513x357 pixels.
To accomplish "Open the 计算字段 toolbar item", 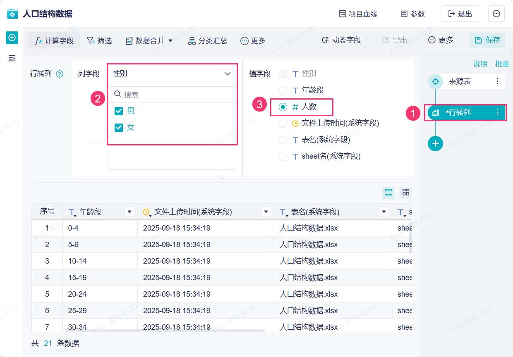I will tap(54, 40).
